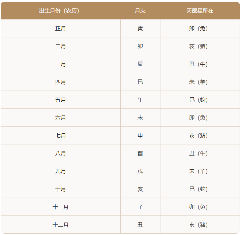Image resolution: width=242 pixels, height=235 pixels.
Task: Select the 酉 cell in 月支 column
Action: tap(140, 154)
